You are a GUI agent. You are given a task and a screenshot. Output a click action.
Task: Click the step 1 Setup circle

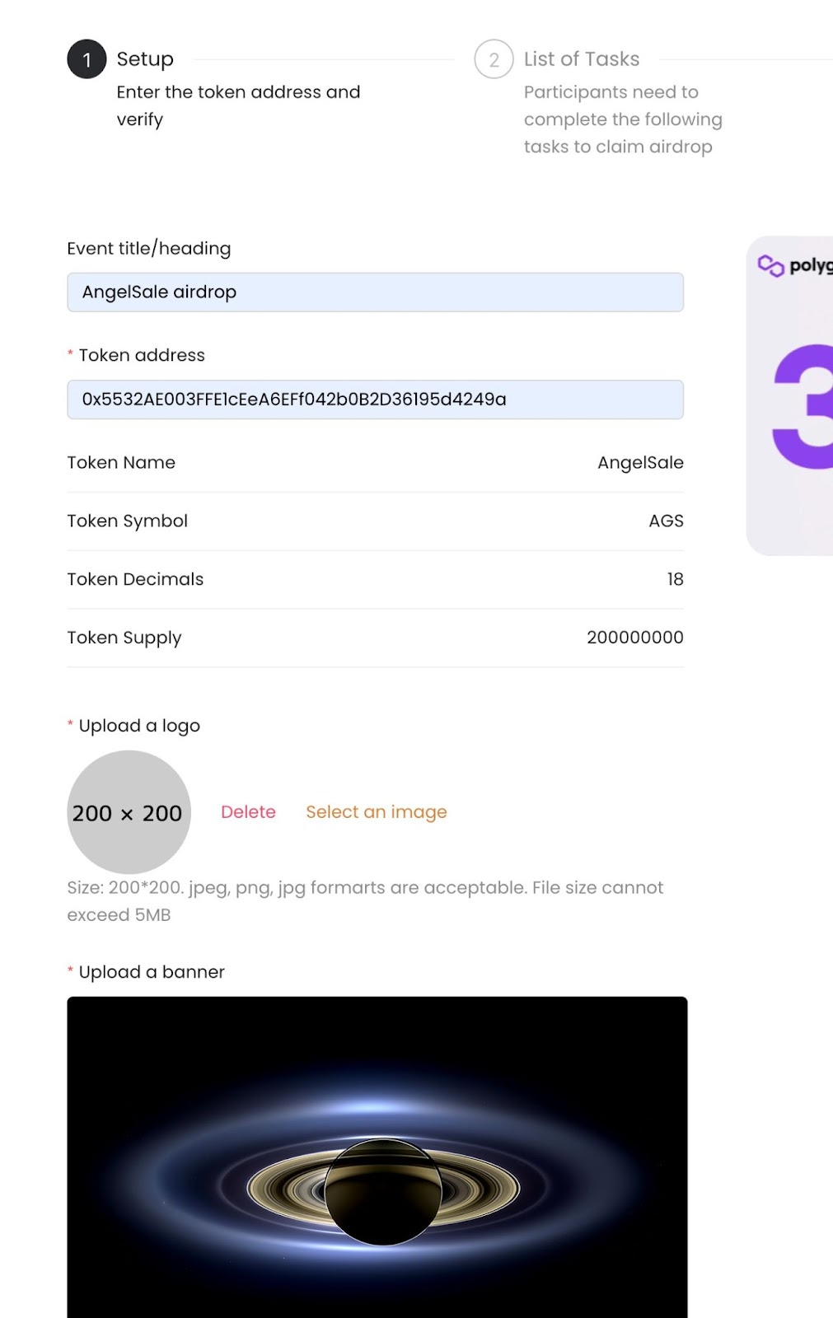pyautogui.click(x=87, y=59)
